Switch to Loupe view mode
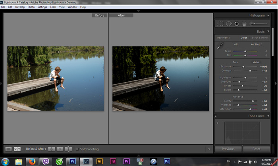 pos(8,149)
